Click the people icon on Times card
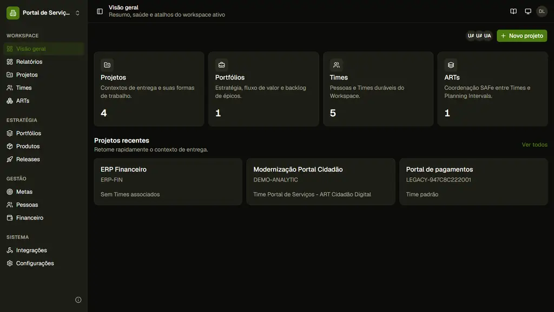Image resolution: width=554 pixels, height=312 pixels. coord(337,65)
